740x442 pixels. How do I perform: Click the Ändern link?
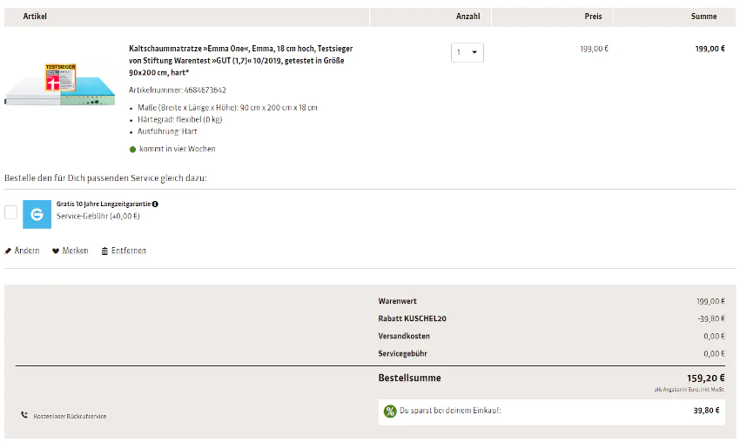click(x=27, y=251)
